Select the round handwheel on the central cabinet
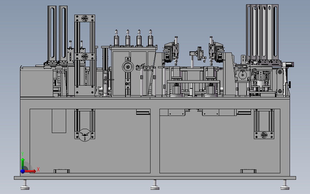310x194 pixels. [x=128, y=67]
